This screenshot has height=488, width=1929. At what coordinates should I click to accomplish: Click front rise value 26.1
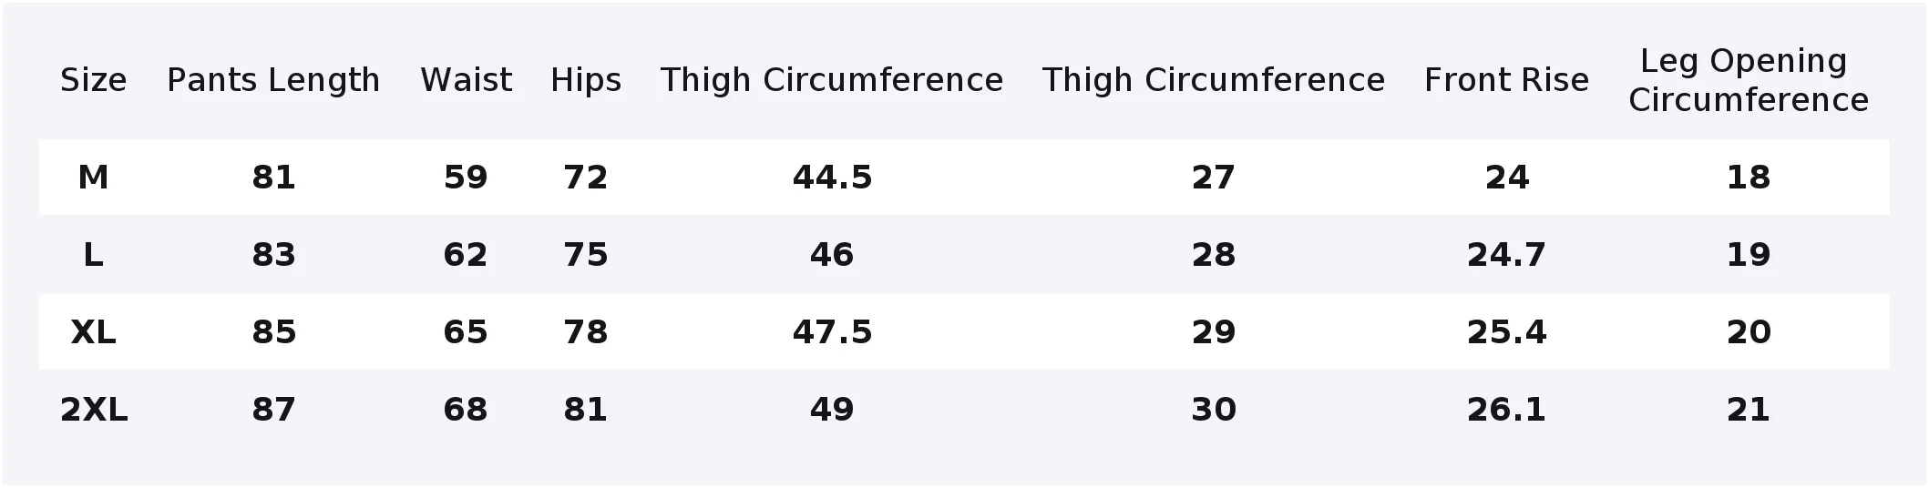[1506, 410]
